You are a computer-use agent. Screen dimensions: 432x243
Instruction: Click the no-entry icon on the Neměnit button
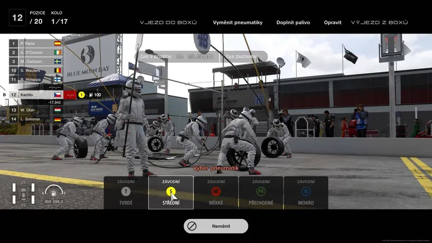coord(192,226)
